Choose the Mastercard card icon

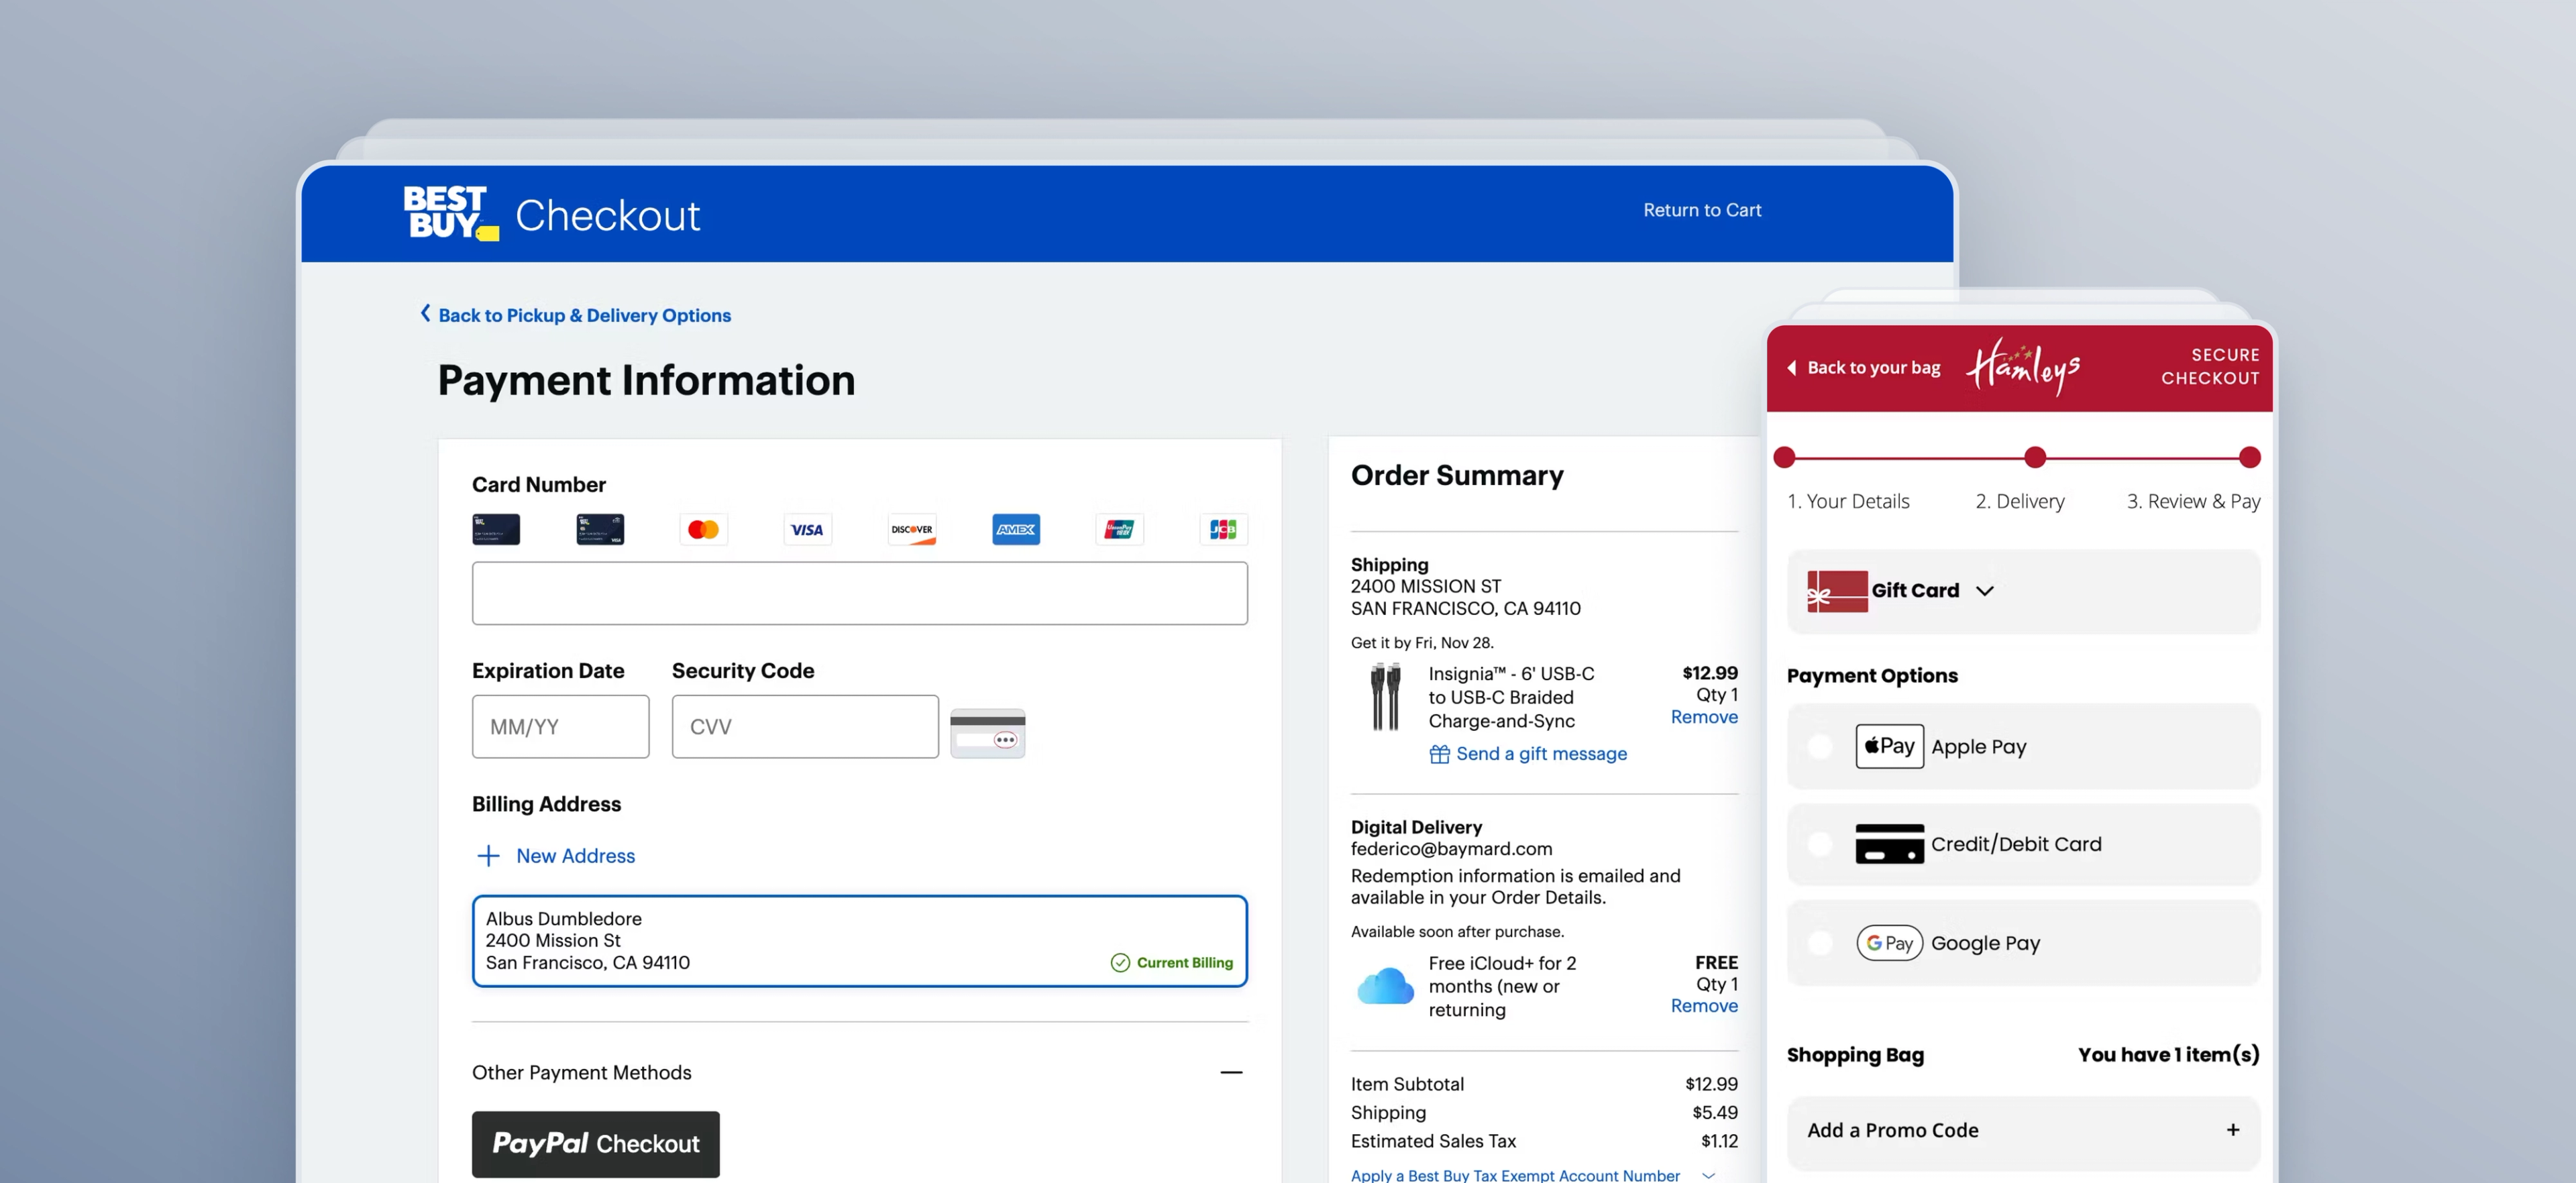pyautogui.click(x=704, y=529)
